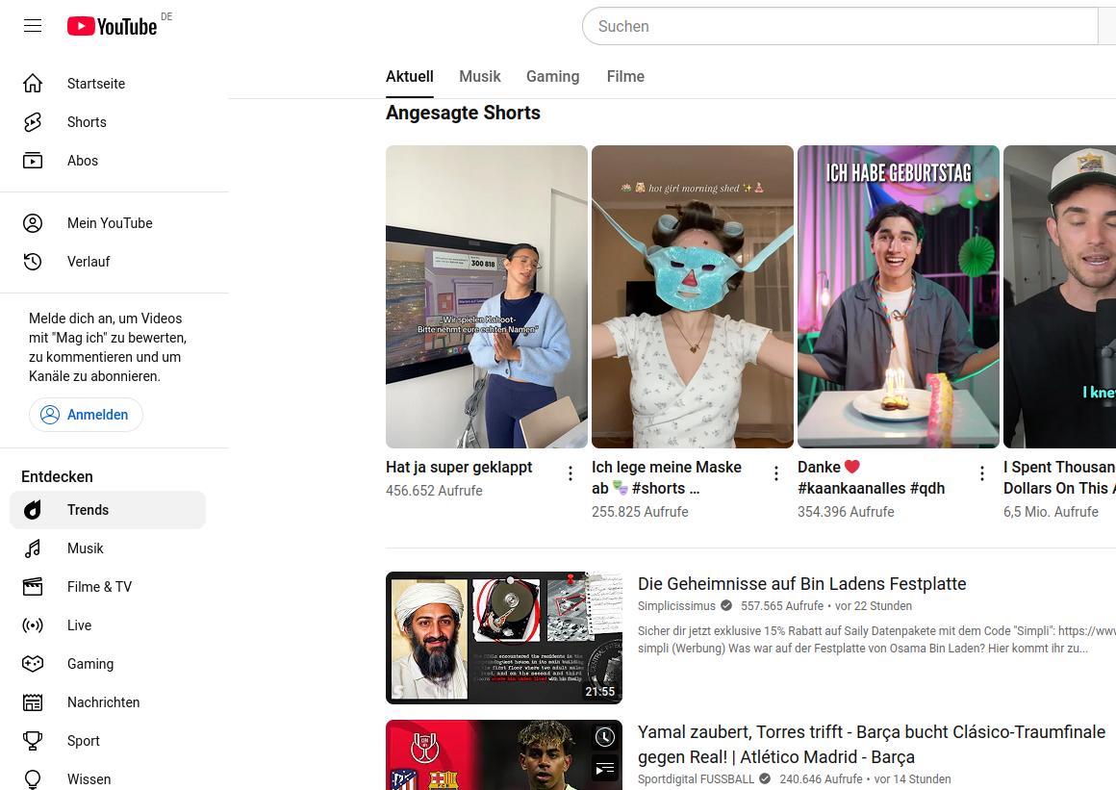Open 'Die Geheimnisse auf Bin Ladens Festplatte' title
The image size is (1116, 790).
801,584
